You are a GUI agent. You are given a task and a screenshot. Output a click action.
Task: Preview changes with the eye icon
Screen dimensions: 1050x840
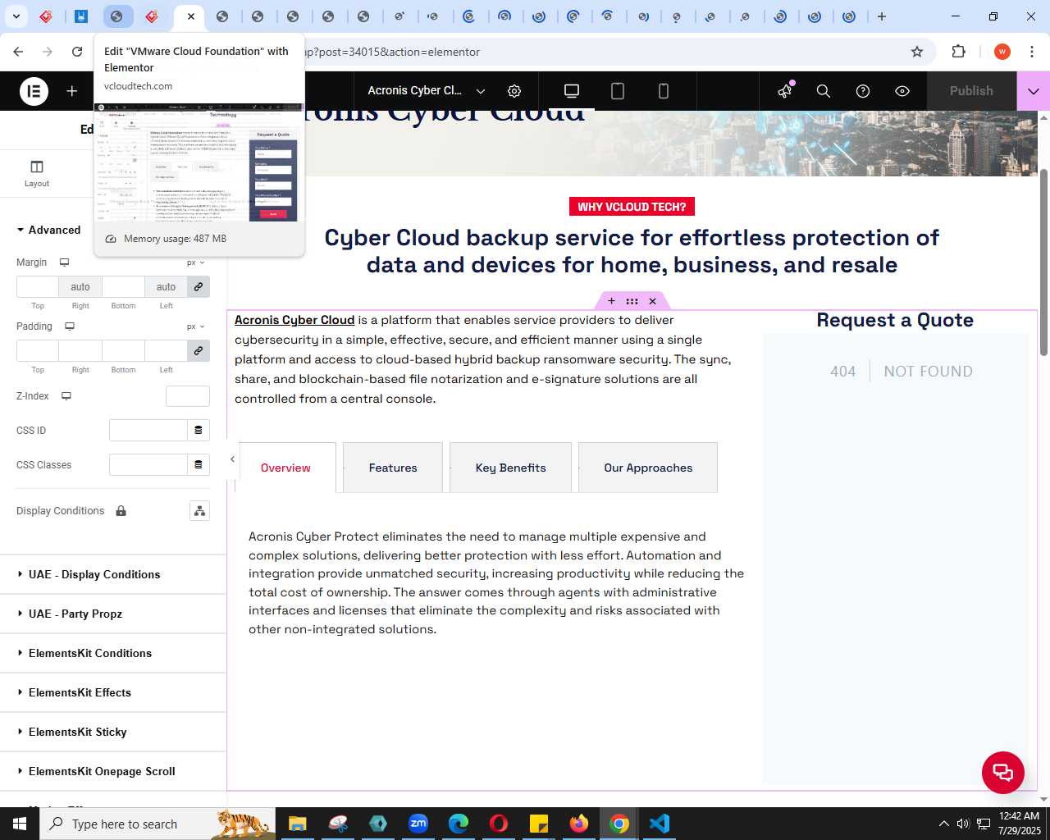pos(902,91)
